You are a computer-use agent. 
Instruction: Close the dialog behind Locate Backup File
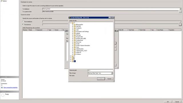(117, 31)
